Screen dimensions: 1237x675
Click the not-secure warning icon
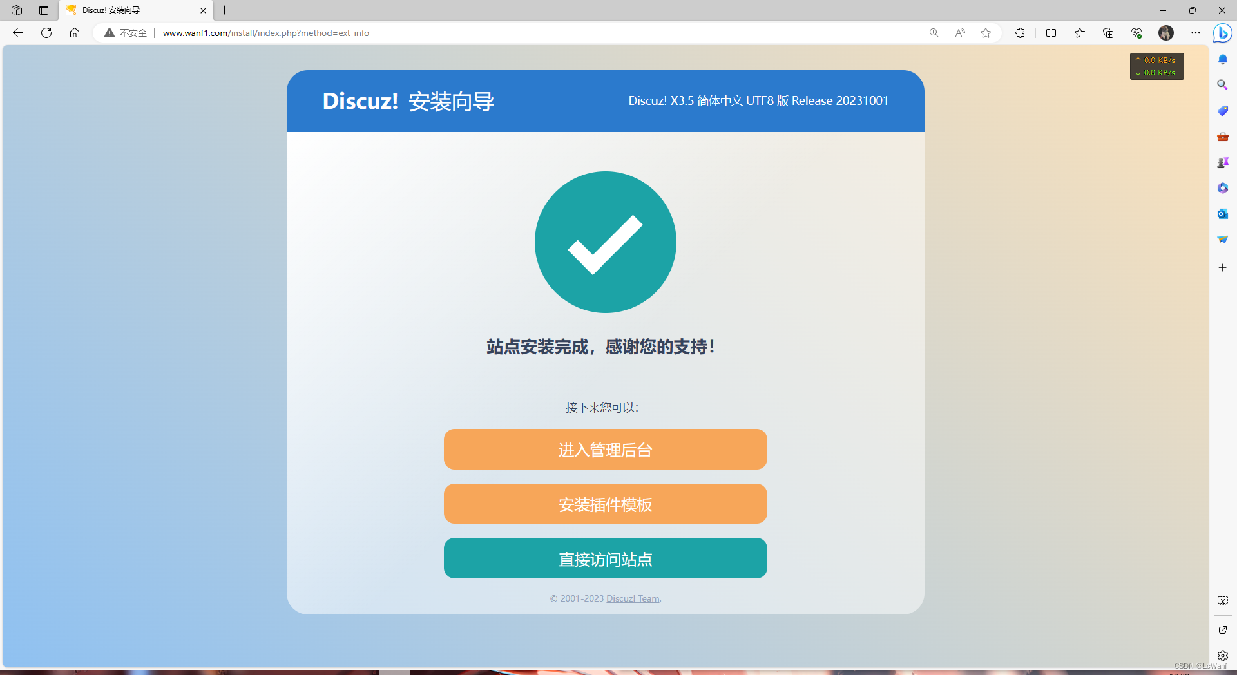point(110,33)
